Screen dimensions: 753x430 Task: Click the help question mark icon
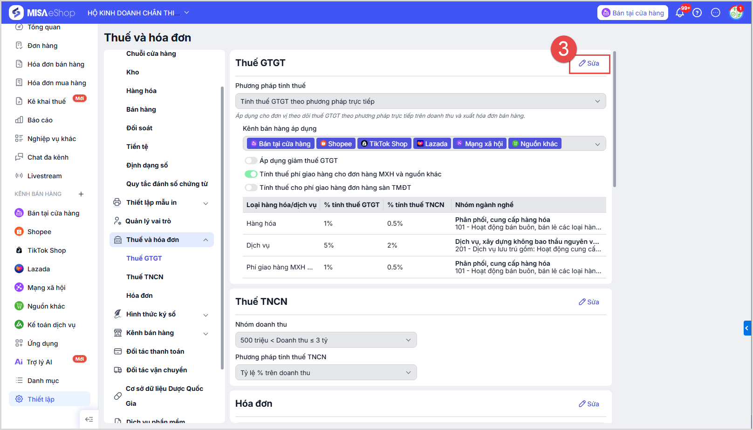pyautogui.click(x=697, y=13)
